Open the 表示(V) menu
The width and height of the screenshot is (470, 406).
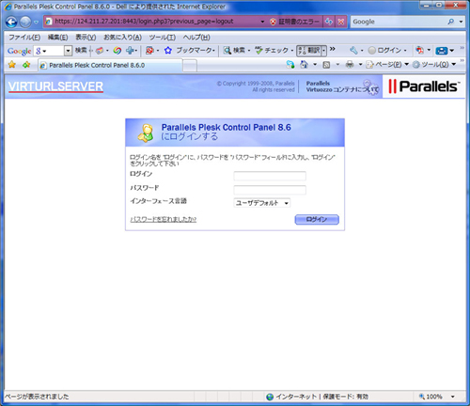coord(86,38)
